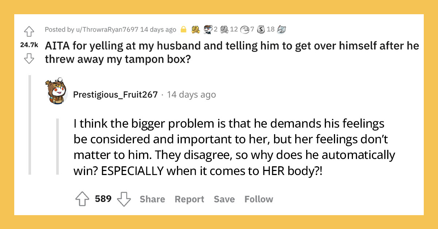
Task: Click the Share link under the comment
Action: click(x=152, y=199)
